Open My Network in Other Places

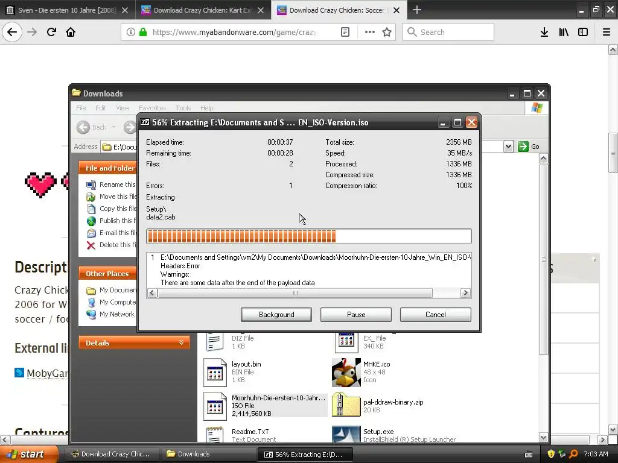point(111,314)
